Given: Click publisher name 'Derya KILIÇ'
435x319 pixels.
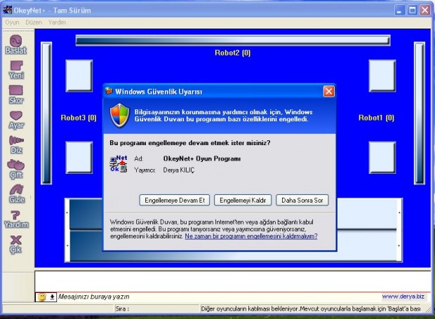Looking at the screenshot, I should 179,170.
